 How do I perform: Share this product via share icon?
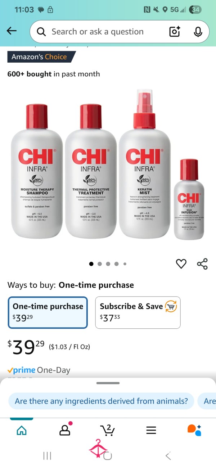tap(202, 264)
